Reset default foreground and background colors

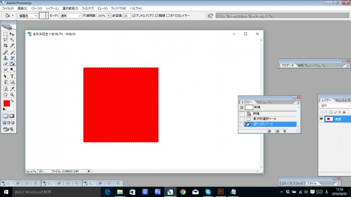(x=4, y=109)
